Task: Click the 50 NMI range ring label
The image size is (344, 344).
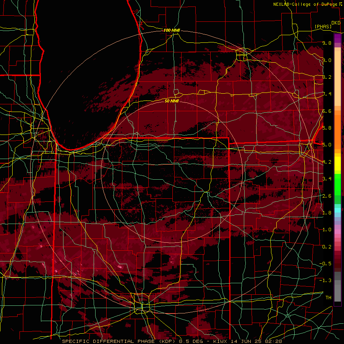Action: pos(172,101)
